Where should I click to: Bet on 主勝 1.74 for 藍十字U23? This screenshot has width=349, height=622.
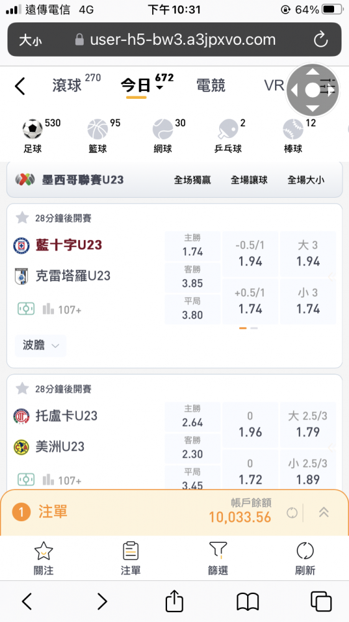click(193, 246)
